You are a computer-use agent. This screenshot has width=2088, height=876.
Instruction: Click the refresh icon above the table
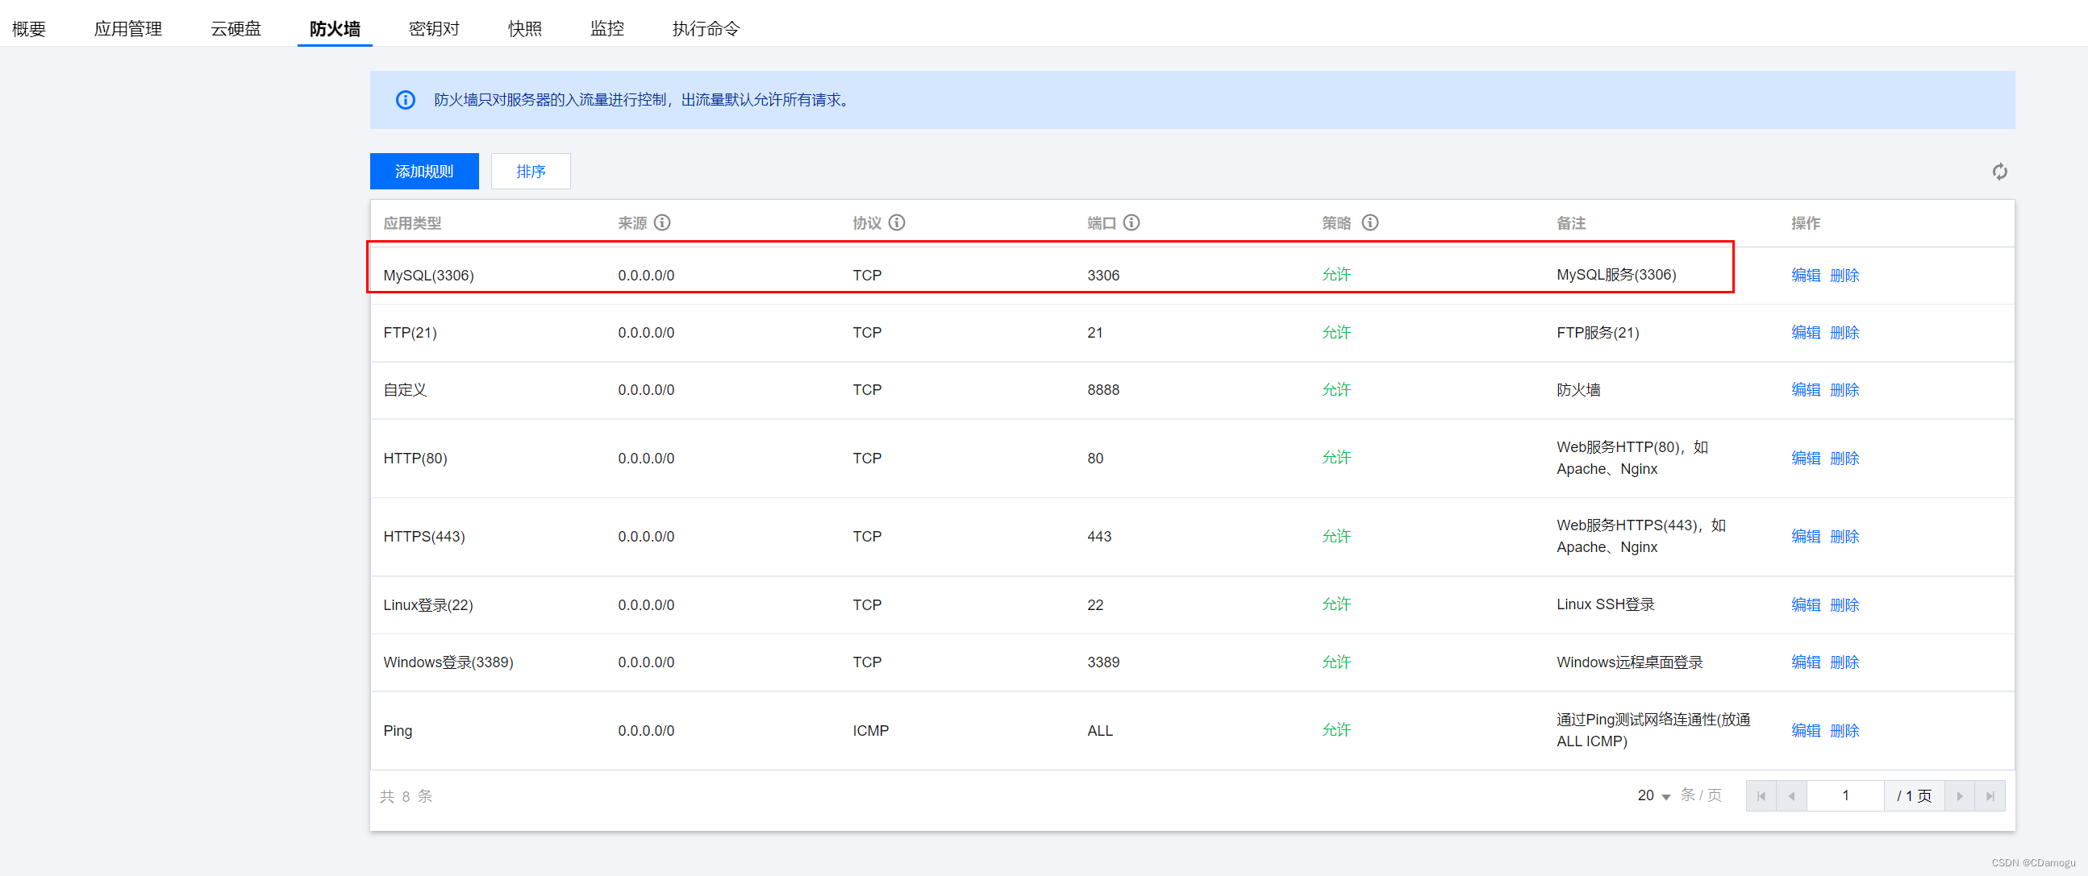point(1999,172)
